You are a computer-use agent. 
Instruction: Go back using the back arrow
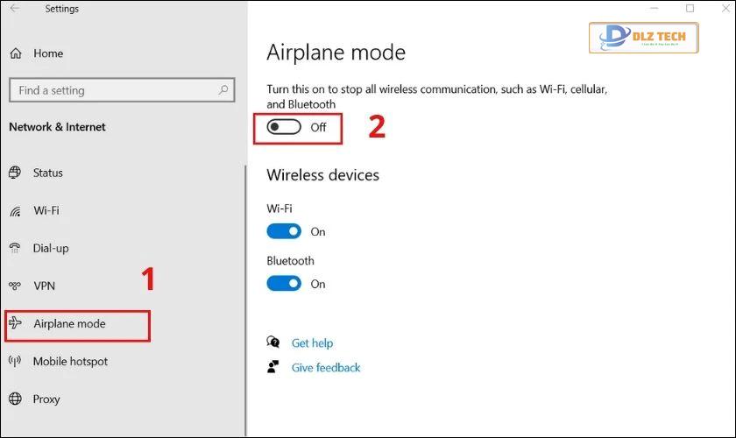pos(15,9)
